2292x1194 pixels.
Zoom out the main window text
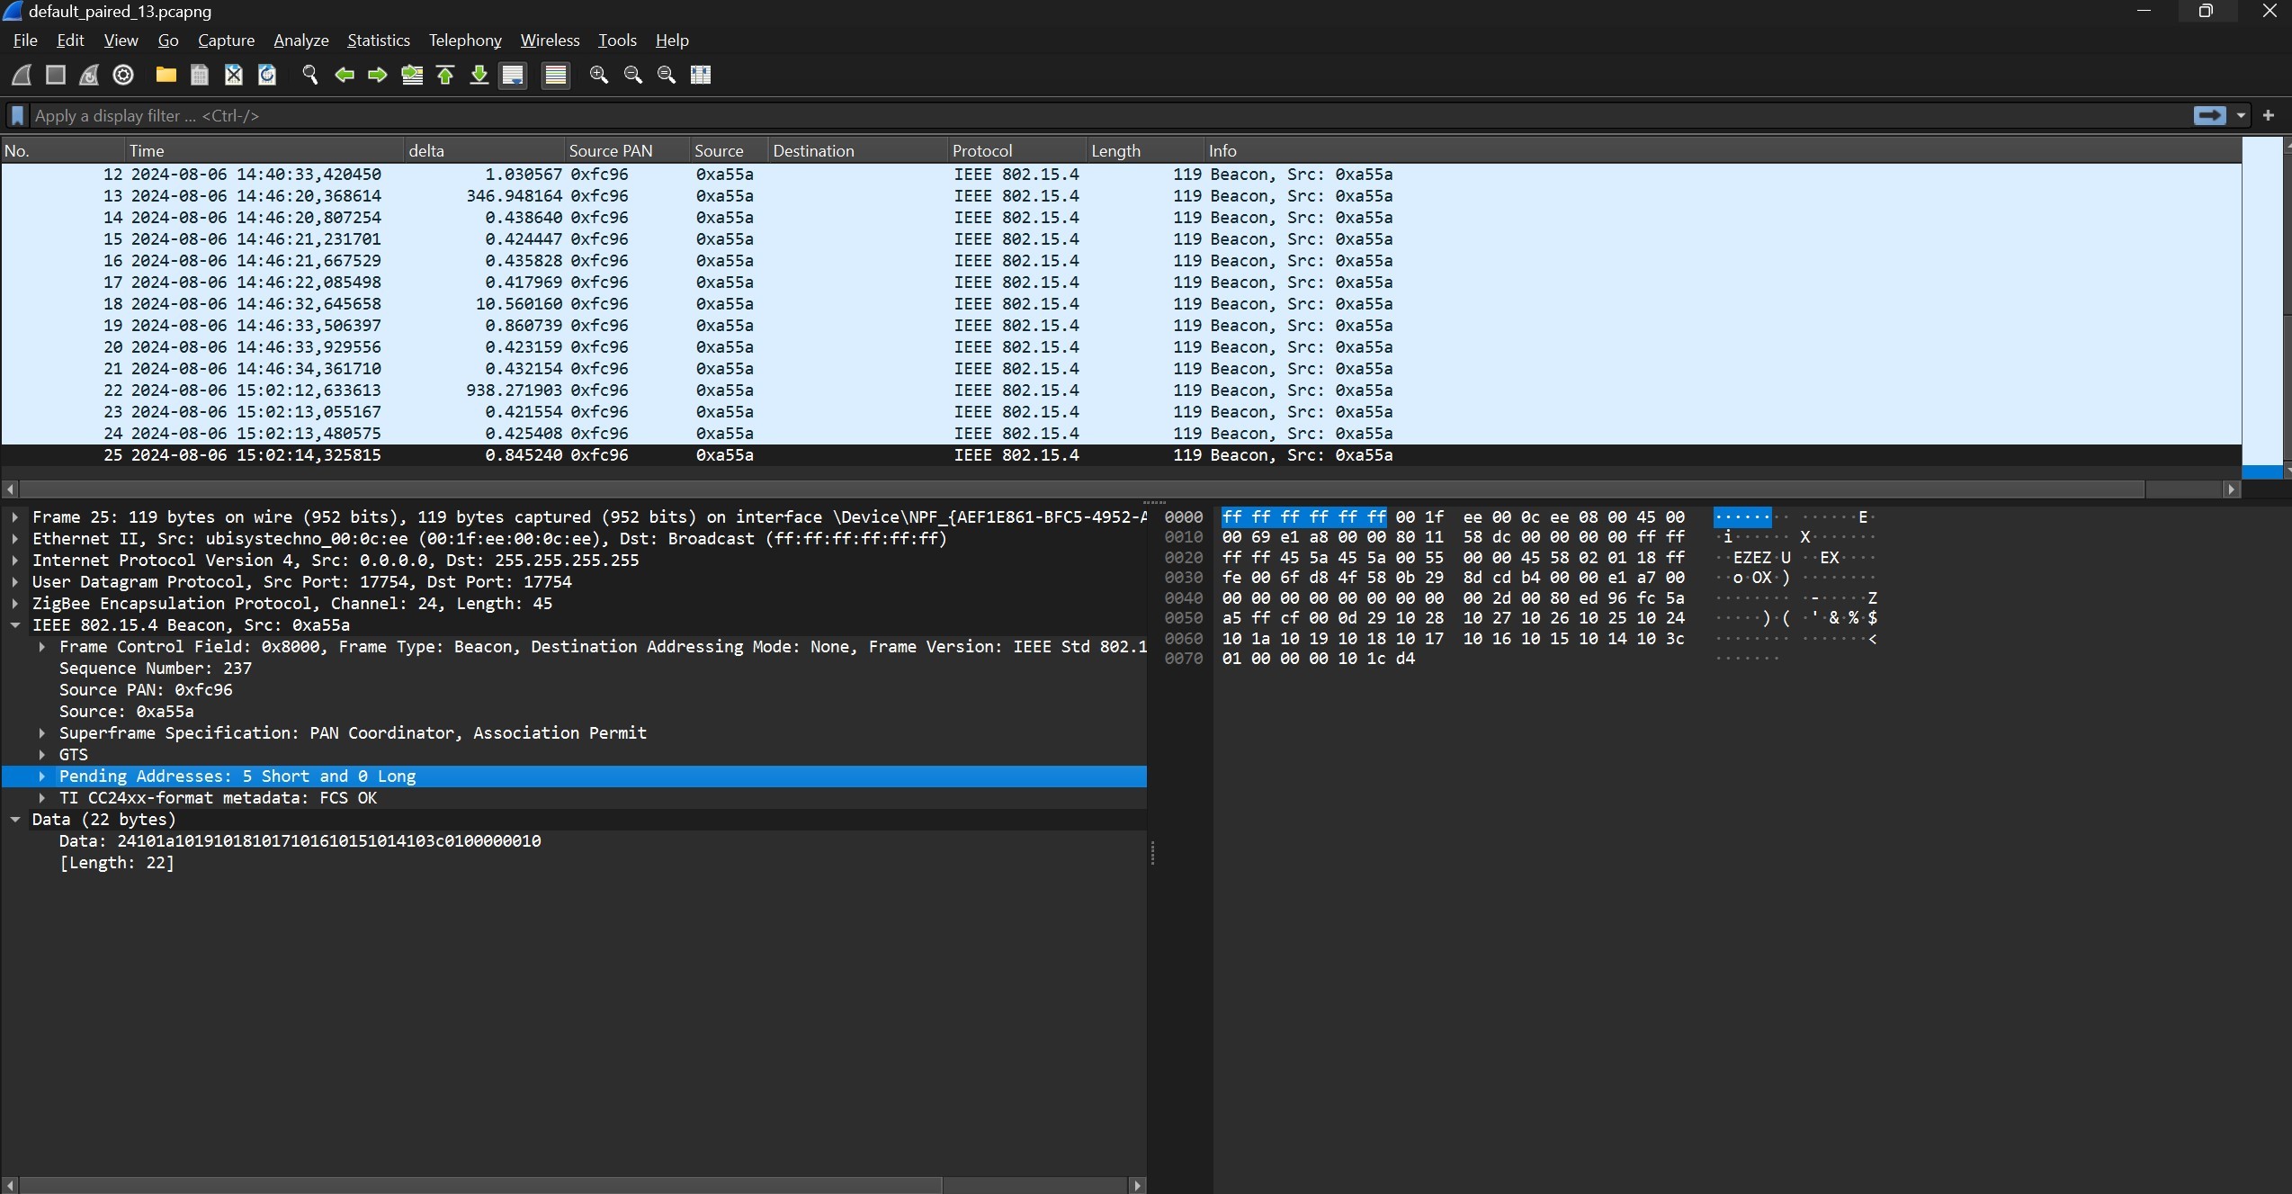(x=633, y=75)
